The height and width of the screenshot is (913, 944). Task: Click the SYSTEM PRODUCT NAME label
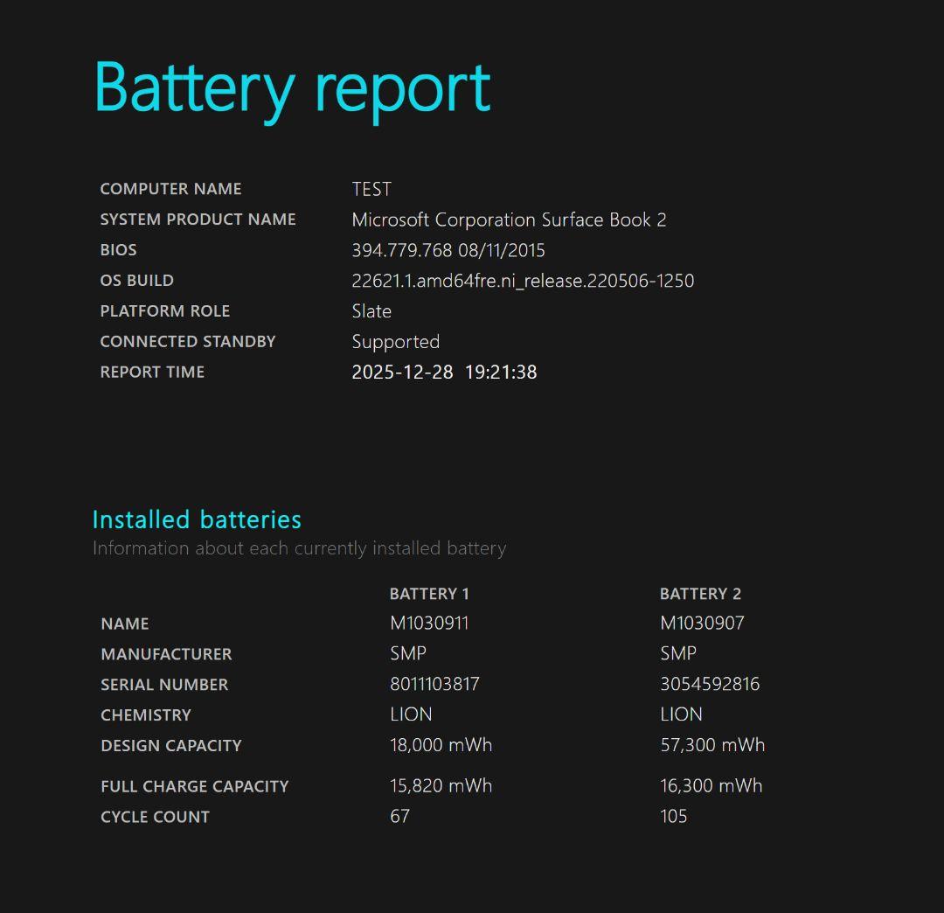pos(198,220)
